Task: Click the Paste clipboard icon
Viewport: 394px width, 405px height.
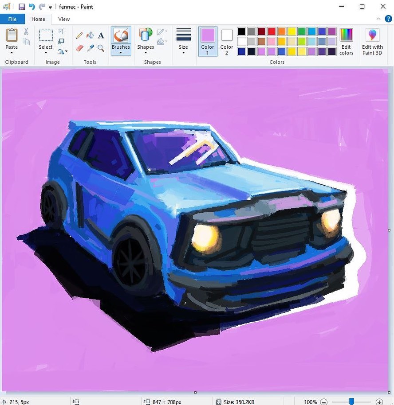Action: (x=12, y=35)
